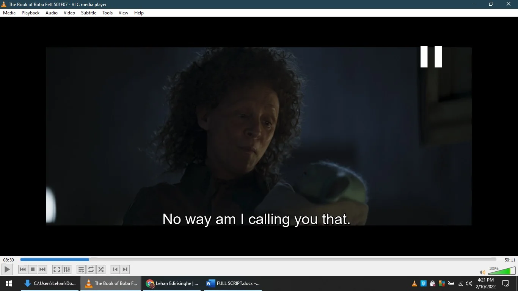Restore down the VLC window

pos(491,4)
